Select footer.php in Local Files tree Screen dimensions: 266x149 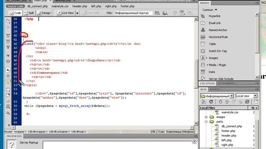[x=228, y=131]
